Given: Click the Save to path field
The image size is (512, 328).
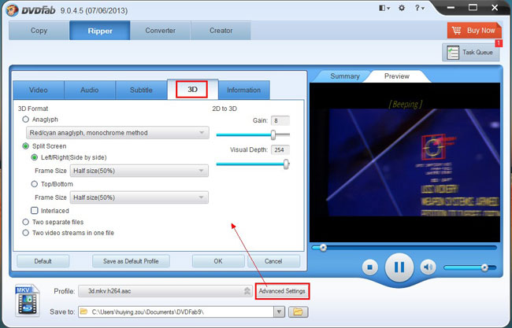Looking at the screenshot, I should pyautogui.click(x=176, y=312).
